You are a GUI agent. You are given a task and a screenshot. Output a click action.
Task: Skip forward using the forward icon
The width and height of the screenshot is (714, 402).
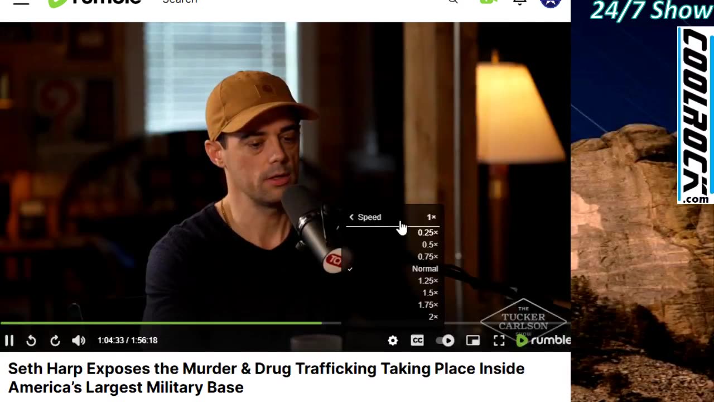[55, 340]
